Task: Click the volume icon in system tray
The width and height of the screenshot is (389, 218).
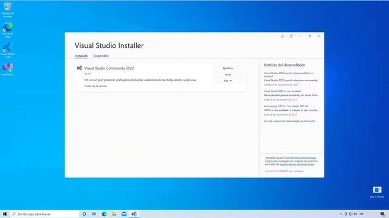Action: (355, 214)
